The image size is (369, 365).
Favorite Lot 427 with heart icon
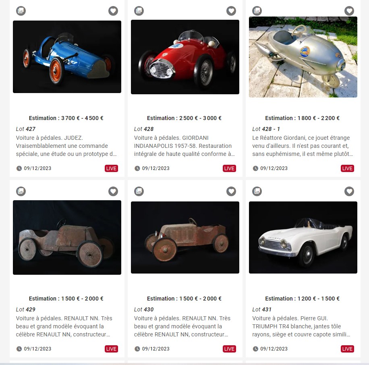tap(113, 11)
